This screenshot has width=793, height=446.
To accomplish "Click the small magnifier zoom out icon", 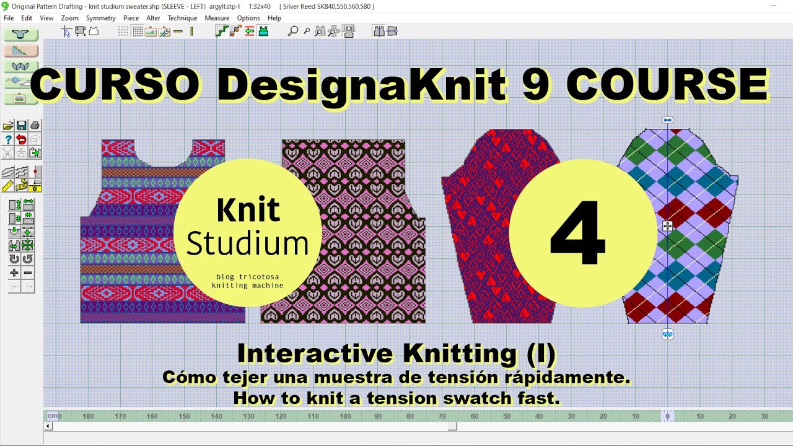I will point(307,31).
